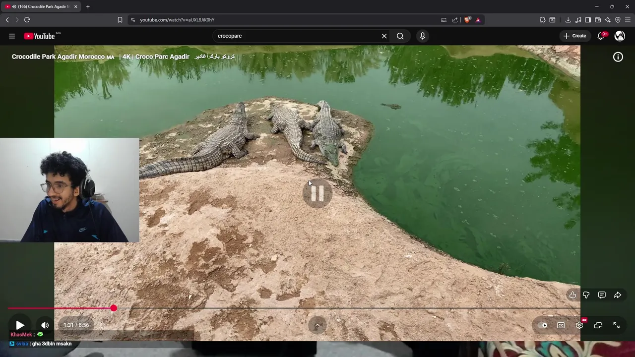Open the notifications bell

tap(601, 36)
